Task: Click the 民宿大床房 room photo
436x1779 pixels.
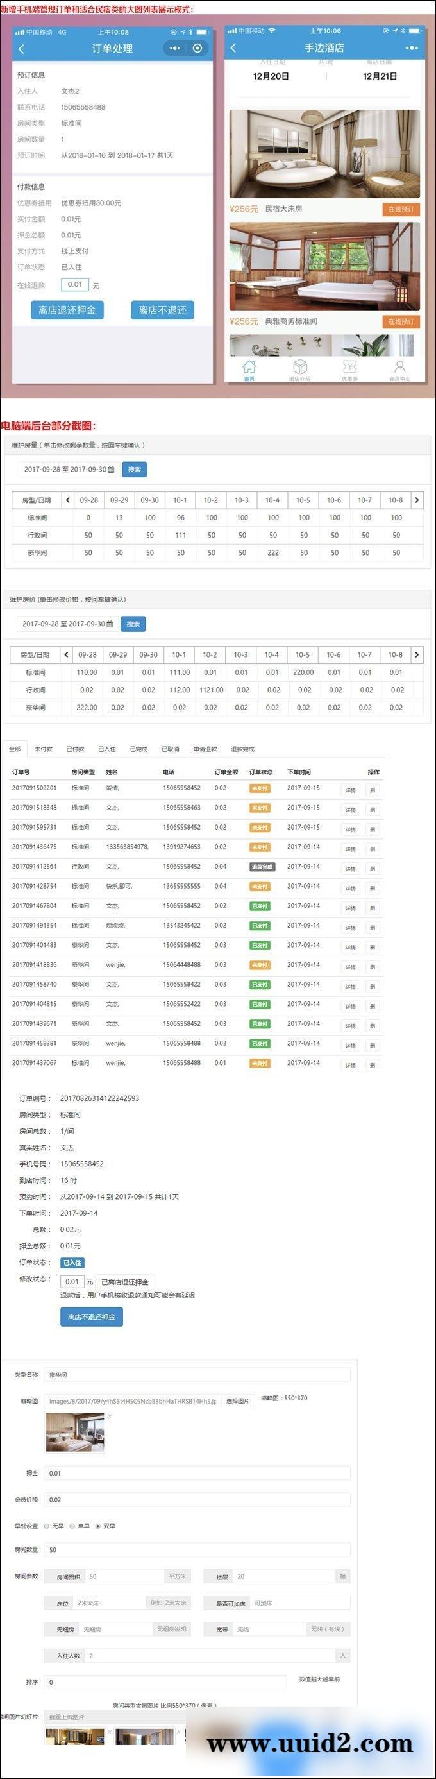Action: pyautogui.click(x=324, y=154)
